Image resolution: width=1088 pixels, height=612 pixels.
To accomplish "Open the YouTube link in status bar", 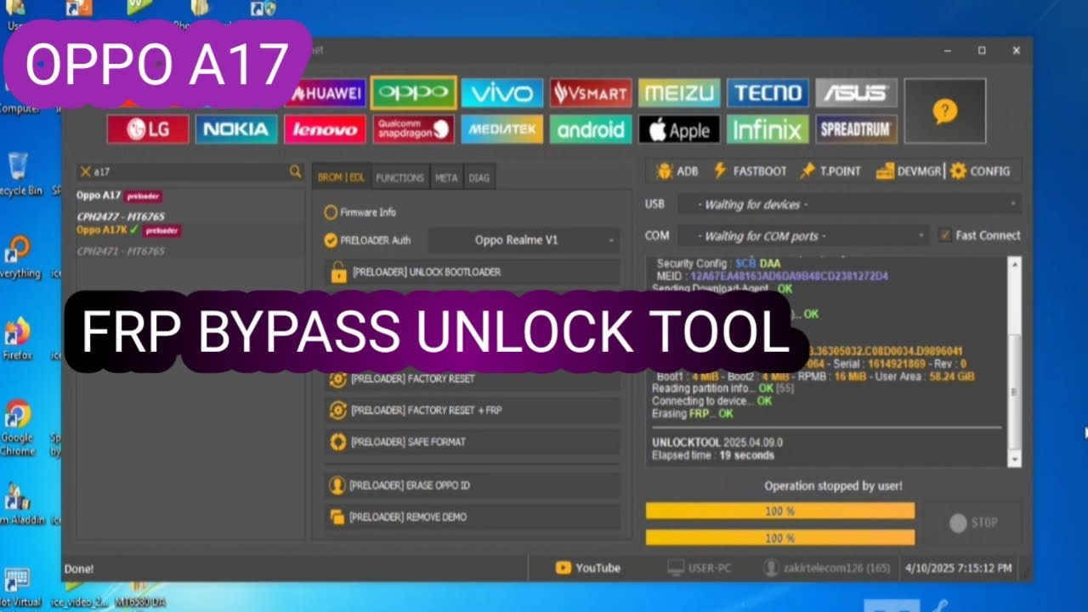I will pyautogui.click(x=588, y=568).
